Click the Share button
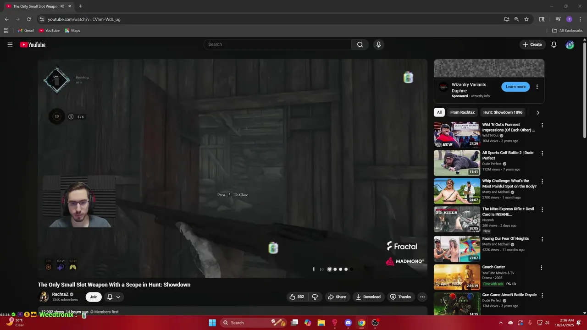The image size is (587, 330). pyautogui.click(x=337, y=297)
